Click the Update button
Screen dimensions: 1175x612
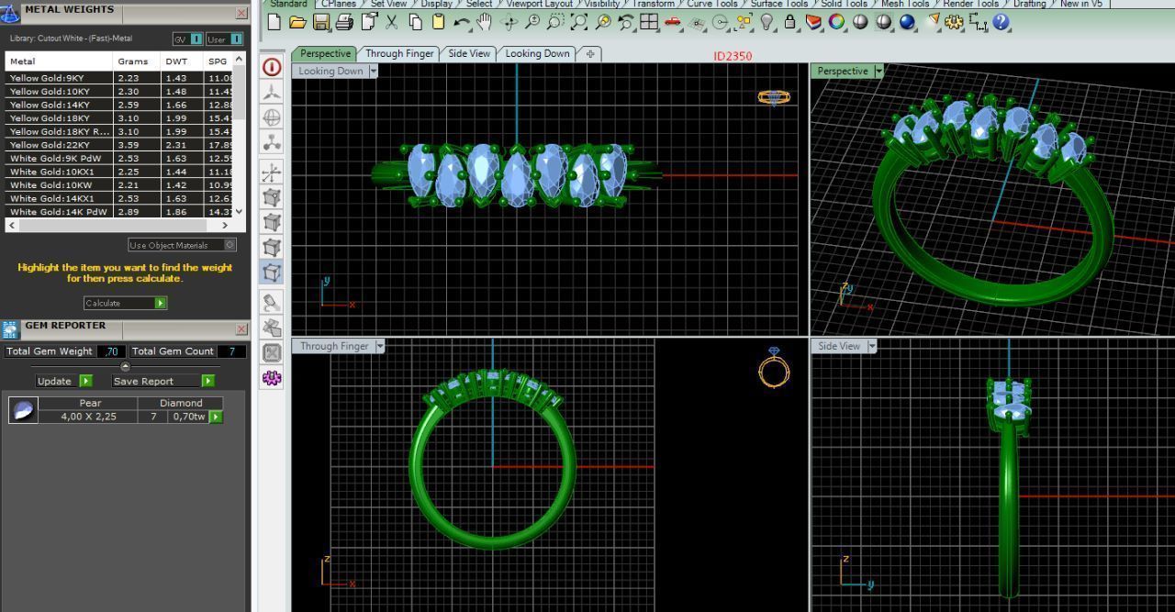pos(54,381)
